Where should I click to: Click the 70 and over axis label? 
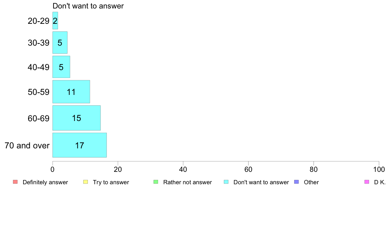click(x=27, y=145)
